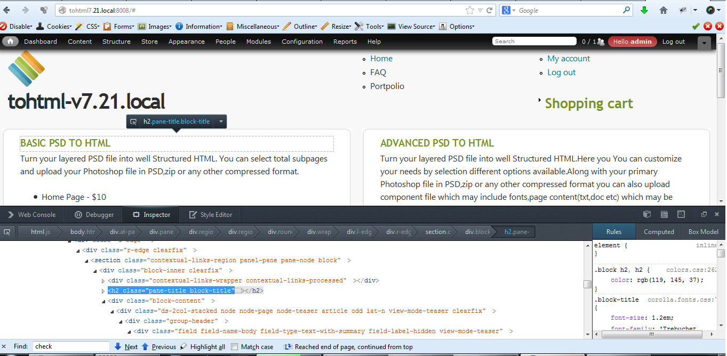Expand the contextual-links-wrapper div node
This screenshot has height=356, width=727.
(x=103, y=280)
